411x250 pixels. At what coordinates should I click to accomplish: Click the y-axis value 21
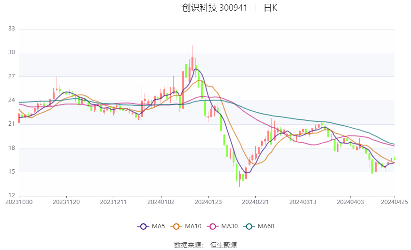(x=12, y=124)
